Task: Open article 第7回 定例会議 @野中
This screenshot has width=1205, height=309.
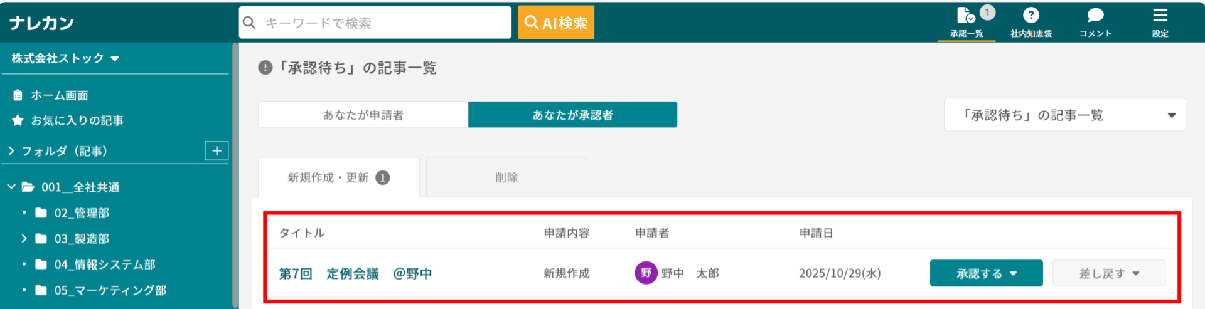Action: pos(355,273)
